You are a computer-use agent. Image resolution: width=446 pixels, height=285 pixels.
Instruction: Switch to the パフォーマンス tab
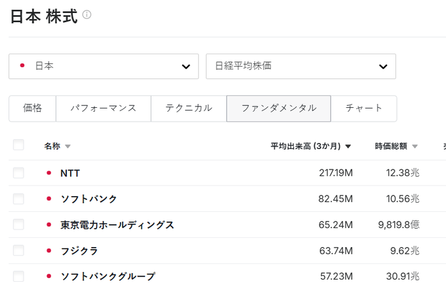(x=104, y=109)
